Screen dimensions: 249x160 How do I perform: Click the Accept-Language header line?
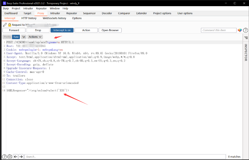(x=66, y=61)
